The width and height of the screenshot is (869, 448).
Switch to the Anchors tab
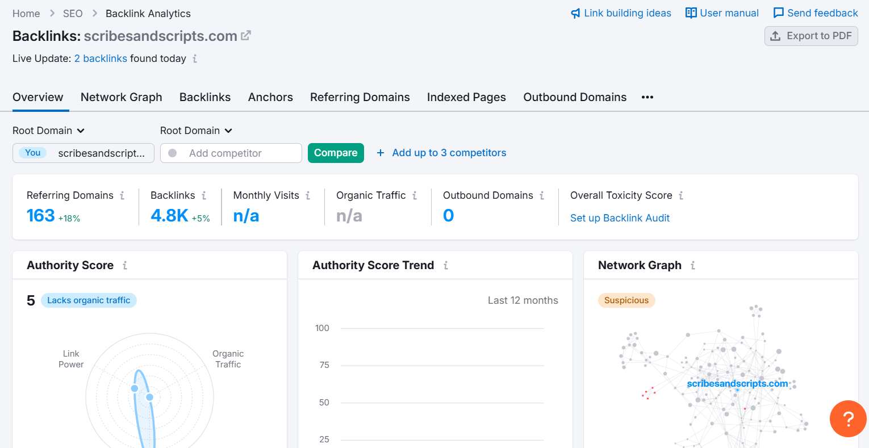pos(270,97)
